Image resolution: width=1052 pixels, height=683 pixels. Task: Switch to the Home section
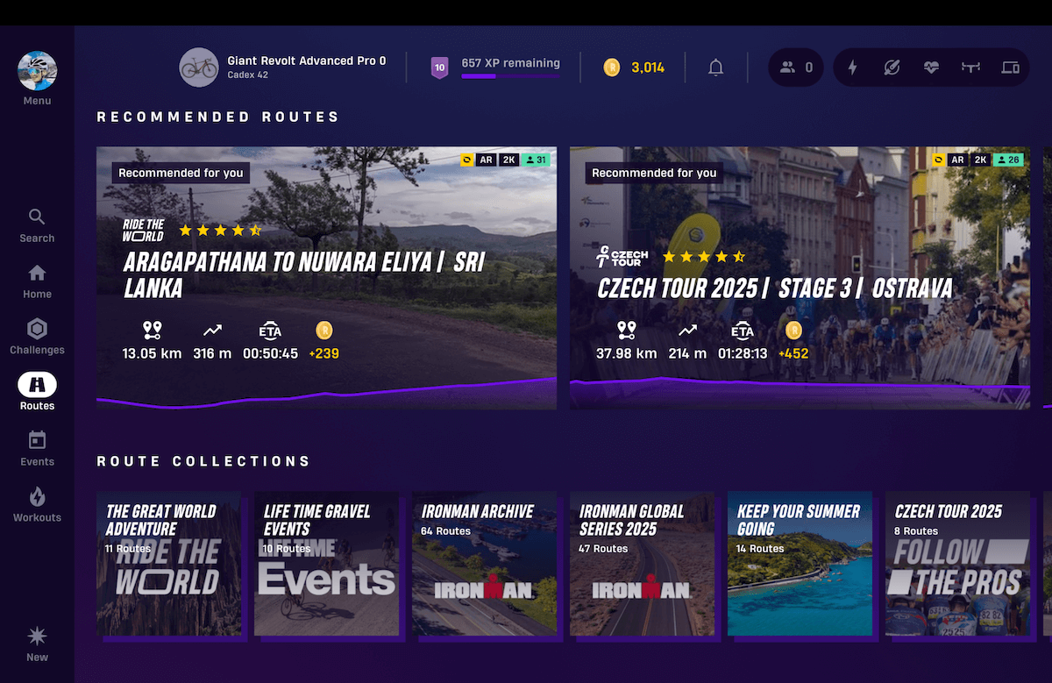(x=37, y=281)
